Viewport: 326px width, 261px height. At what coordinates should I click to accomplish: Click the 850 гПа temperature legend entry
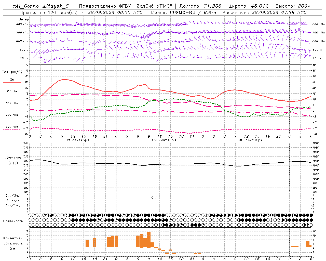(x=12, y=103)
